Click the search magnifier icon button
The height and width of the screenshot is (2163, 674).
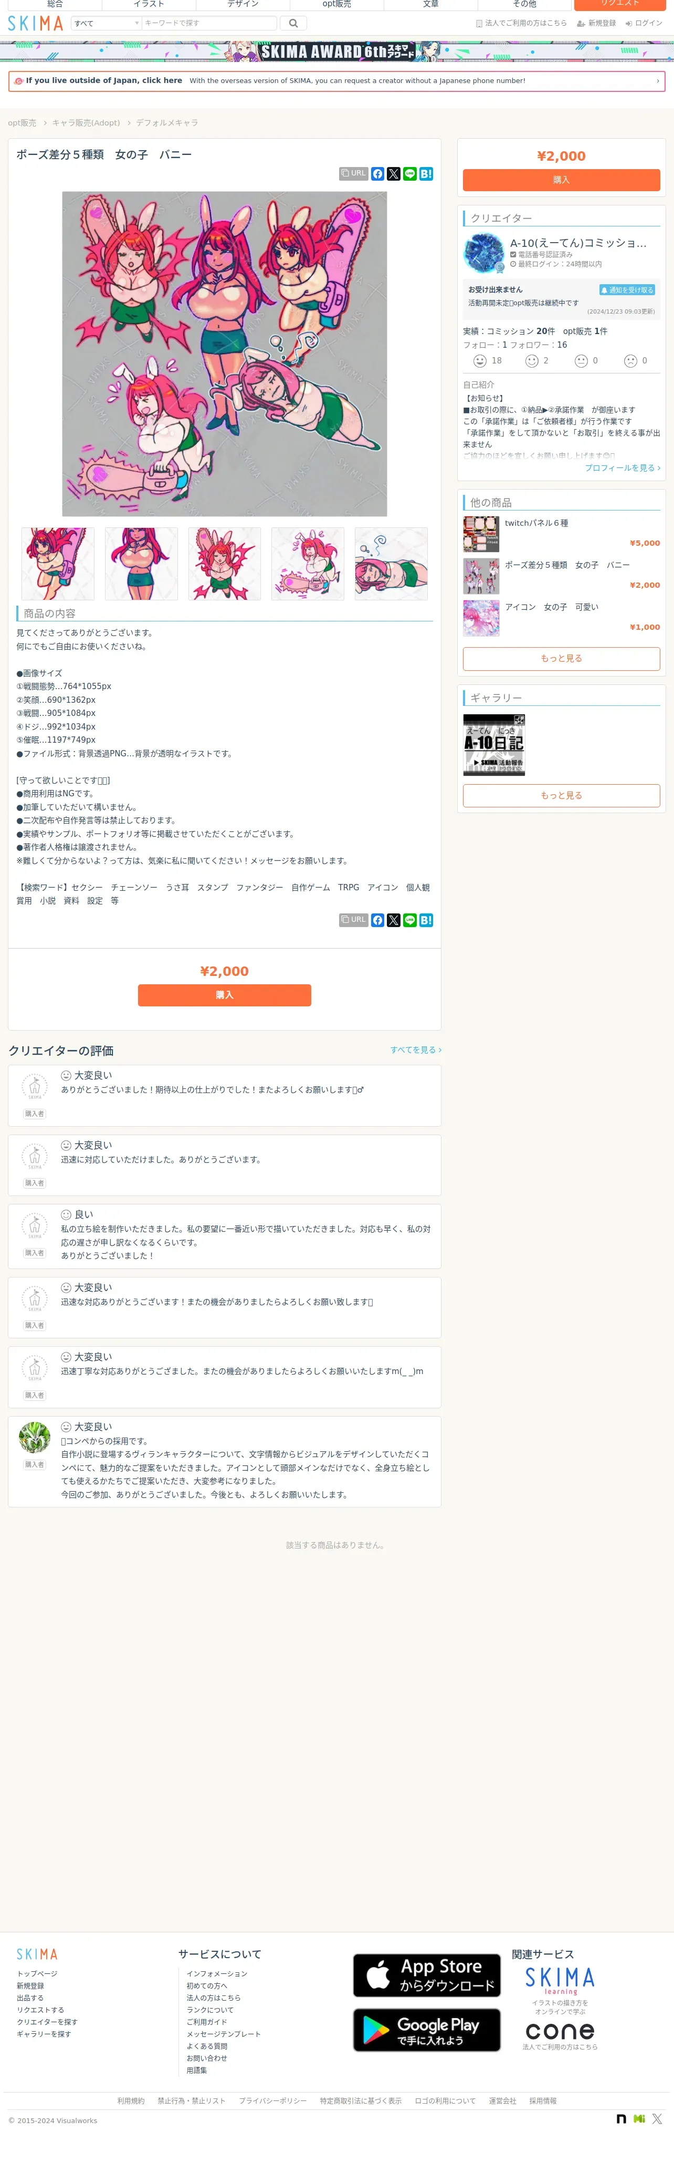point(293,24)
